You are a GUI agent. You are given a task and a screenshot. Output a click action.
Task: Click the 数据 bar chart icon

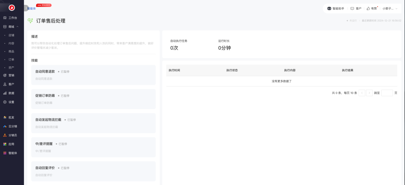click(x=5, y=93)
